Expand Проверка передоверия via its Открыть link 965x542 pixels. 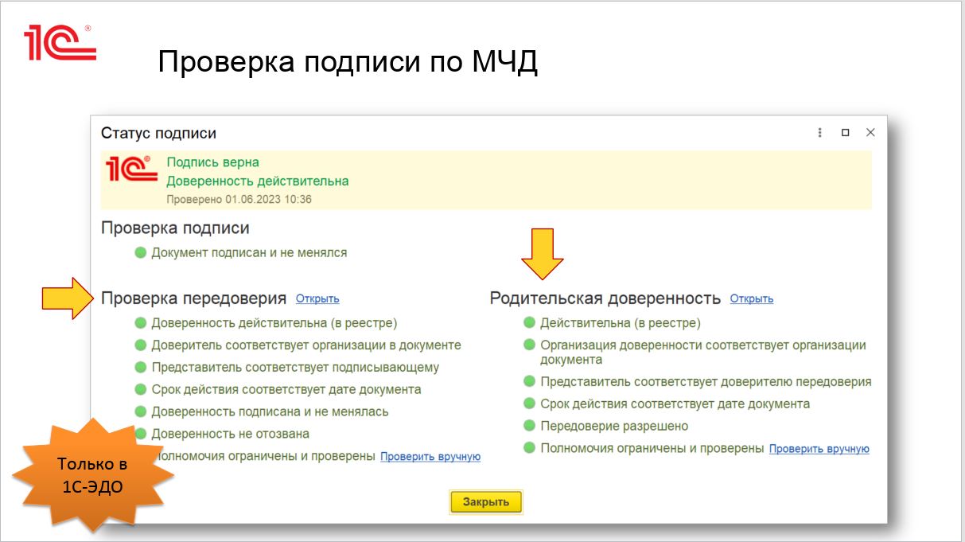pos(317,298)
